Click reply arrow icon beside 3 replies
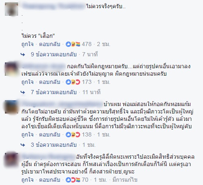 [x=23, y=145]
